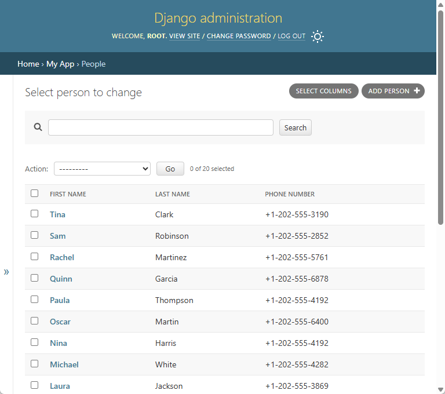Expand the navigation sidebar chevrons
This screenshot has width=445, height=394.
[x=6, y=272]
